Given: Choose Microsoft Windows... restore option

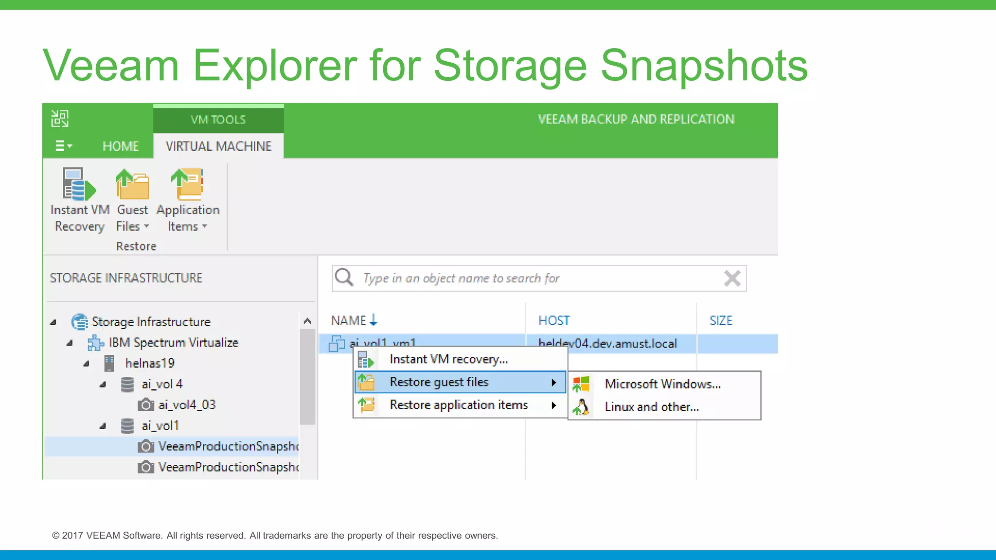Looking at the screenshot, I should click(x=664, y=384).
